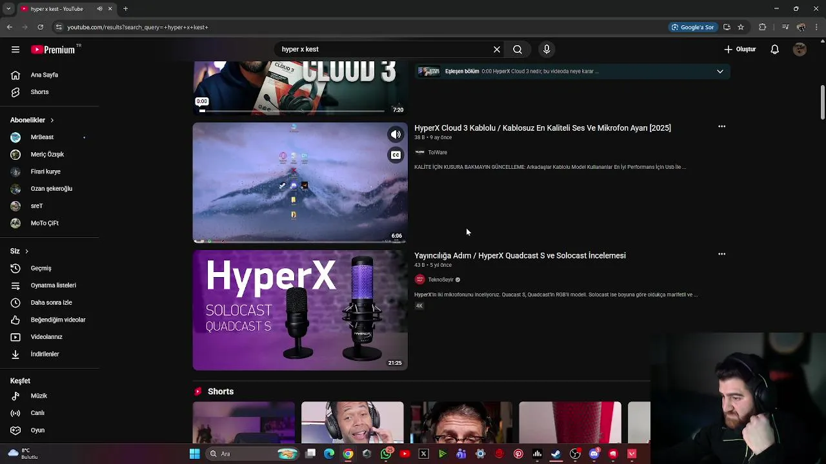Viewport: 826px width, 464px height.
Task: Open the Short with man wearing headset
Action: (352, 423)
